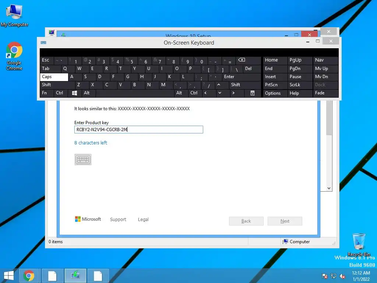Toggle the left Ctrl key
This screenshot has height=283, width=377.
pyautogui.click(x=61, y=93)
